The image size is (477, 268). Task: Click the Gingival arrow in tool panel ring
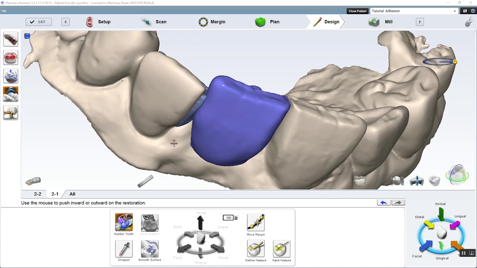[200, 253]
